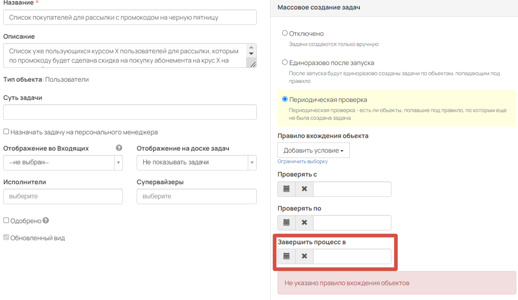Show help for 'Отображение во Входящих'
Screen dimensions: 518x300
coord(119,148)
